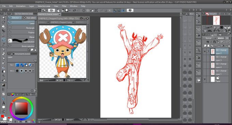The image size is (232, 125).
Task: Hide Layer 2 with eye icon
Action: (x=205, y=52)
